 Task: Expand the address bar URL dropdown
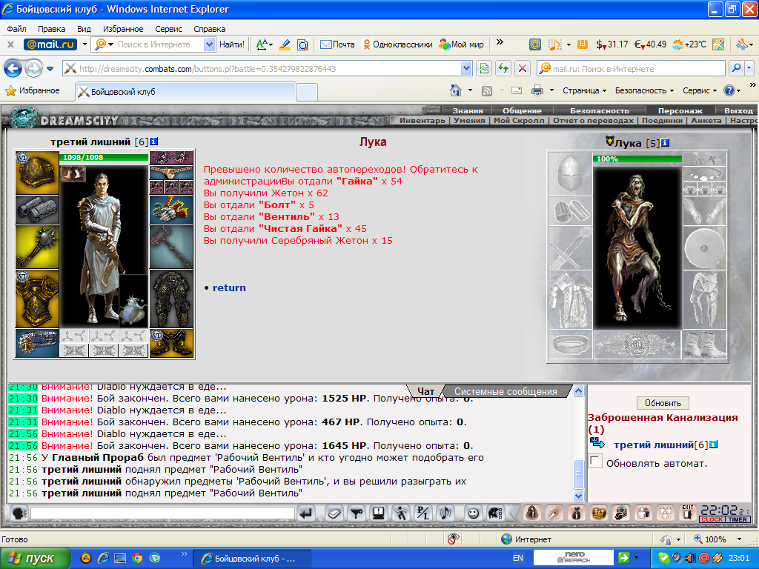coord(466,69)
